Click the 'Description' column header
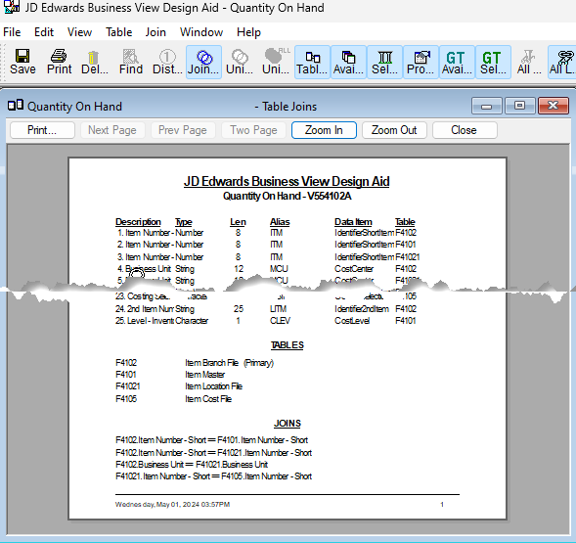This screenshot has width=576, height=543. point(138,222)
